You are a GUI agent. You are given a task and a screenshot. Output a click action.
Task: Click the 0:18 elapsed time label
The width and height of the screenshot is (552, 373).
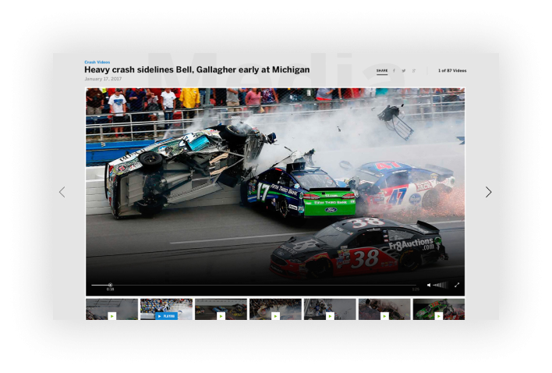pos(110,290)
